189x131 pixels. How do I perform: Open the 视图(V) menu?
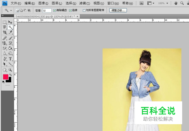(99, 3)
